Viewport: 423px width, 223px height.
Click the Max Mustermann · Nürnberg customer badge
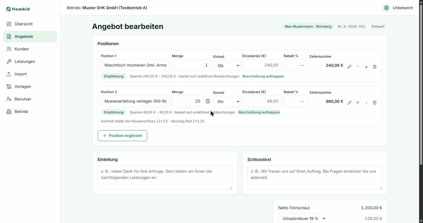click(x=308, y=26)
